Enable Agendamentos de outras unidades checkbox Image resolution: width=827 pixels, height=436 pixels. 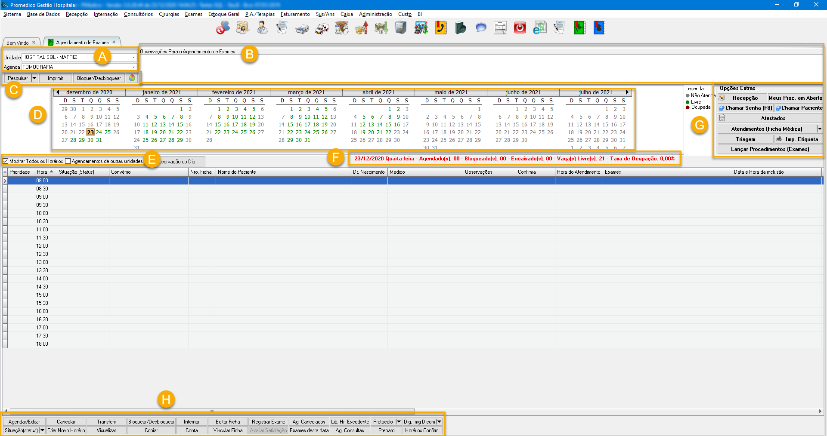coord(68,161)
